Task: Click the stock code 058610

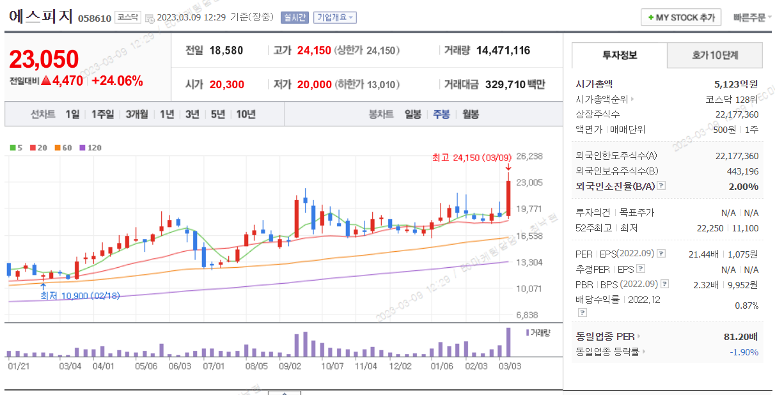Action: point(95,19)
